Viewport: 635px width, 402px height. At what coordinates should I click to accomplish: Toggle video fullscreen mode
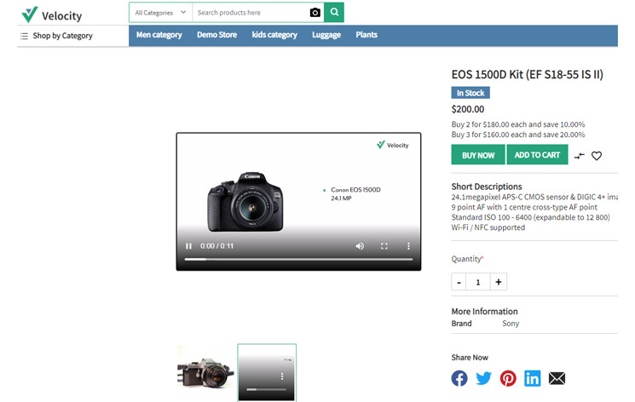pyautogui.click(x=384, y=246)
